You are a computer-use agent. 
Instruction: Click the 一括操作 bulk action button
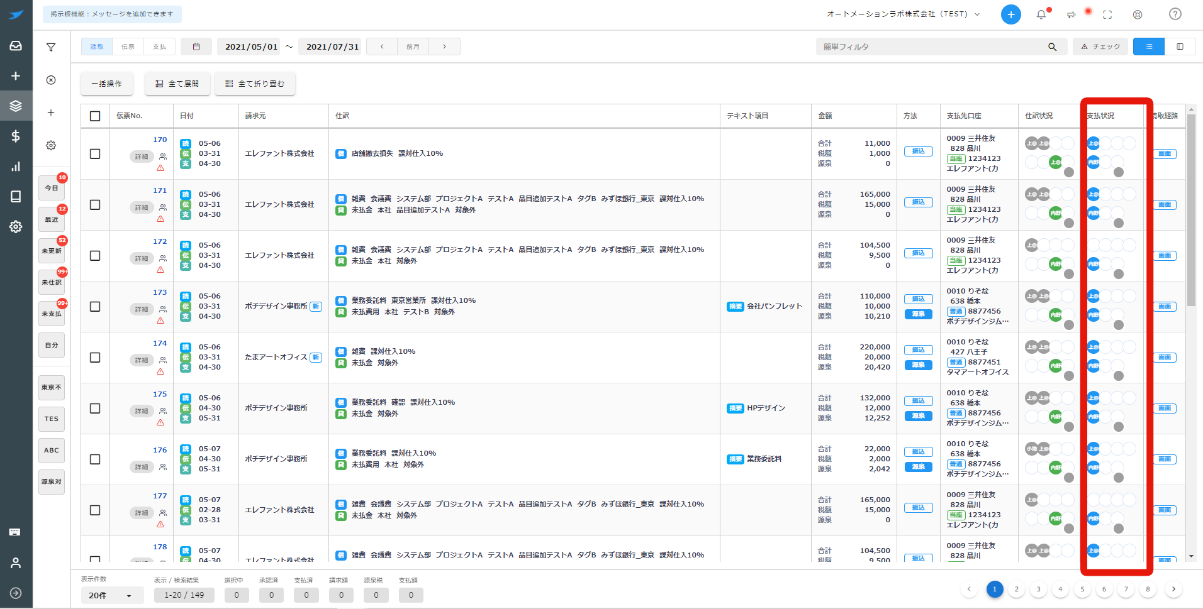tap(107, 84)
